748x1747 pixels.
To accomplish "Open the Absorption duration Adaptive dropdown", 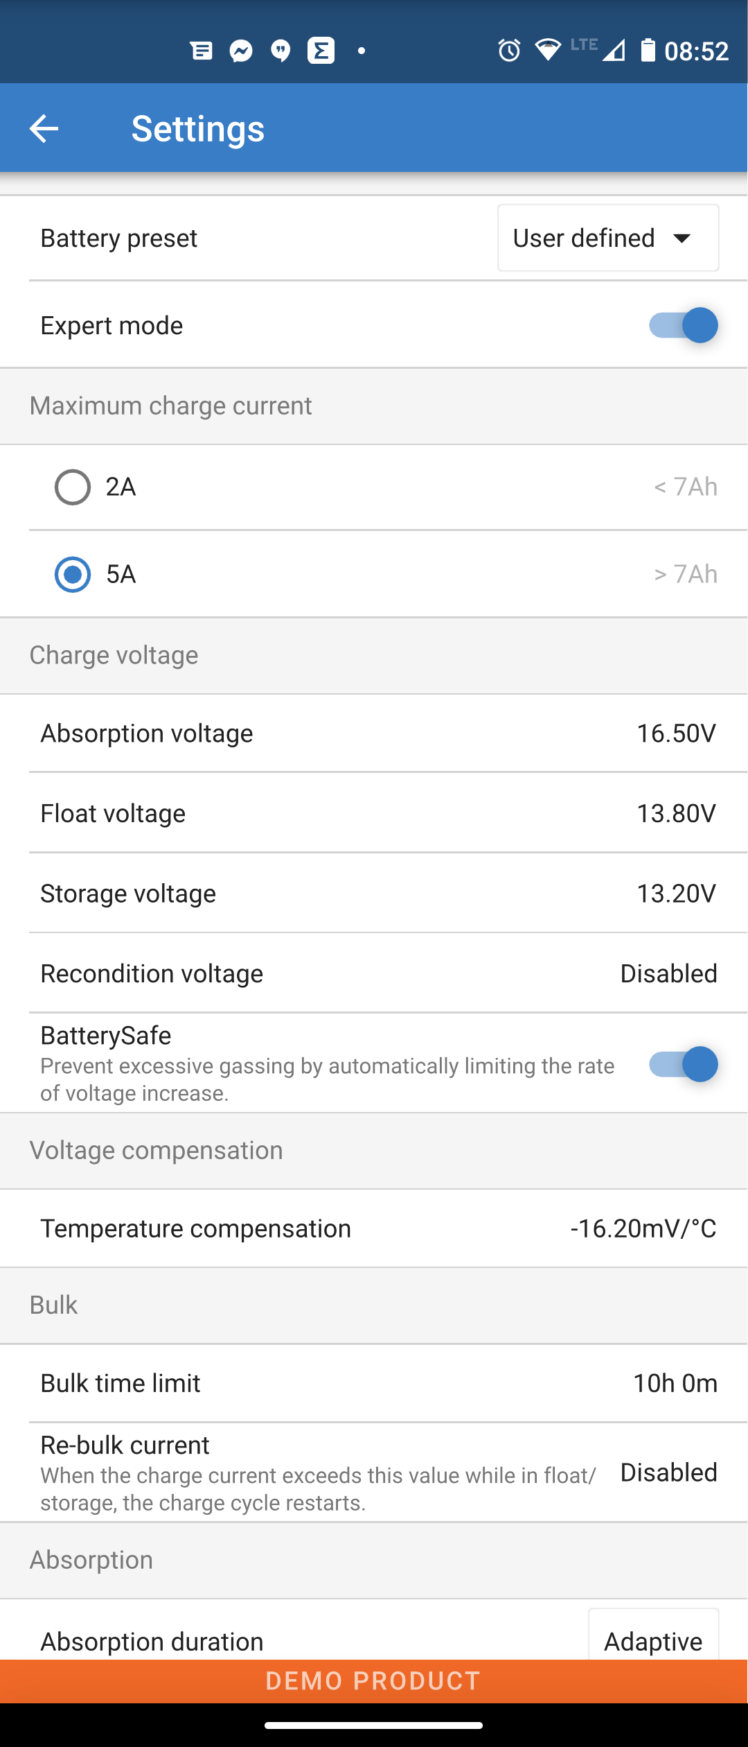I will (653, 1640).
